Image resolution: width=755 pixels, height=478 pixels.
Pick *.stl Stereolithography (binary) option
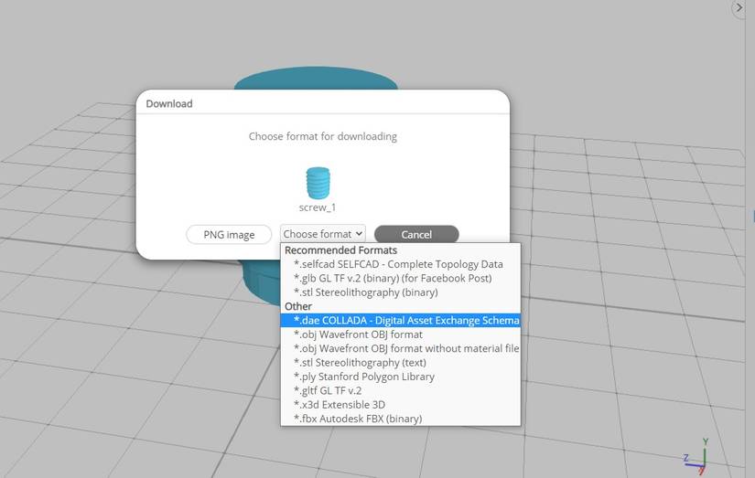click(x=400, y=292)
